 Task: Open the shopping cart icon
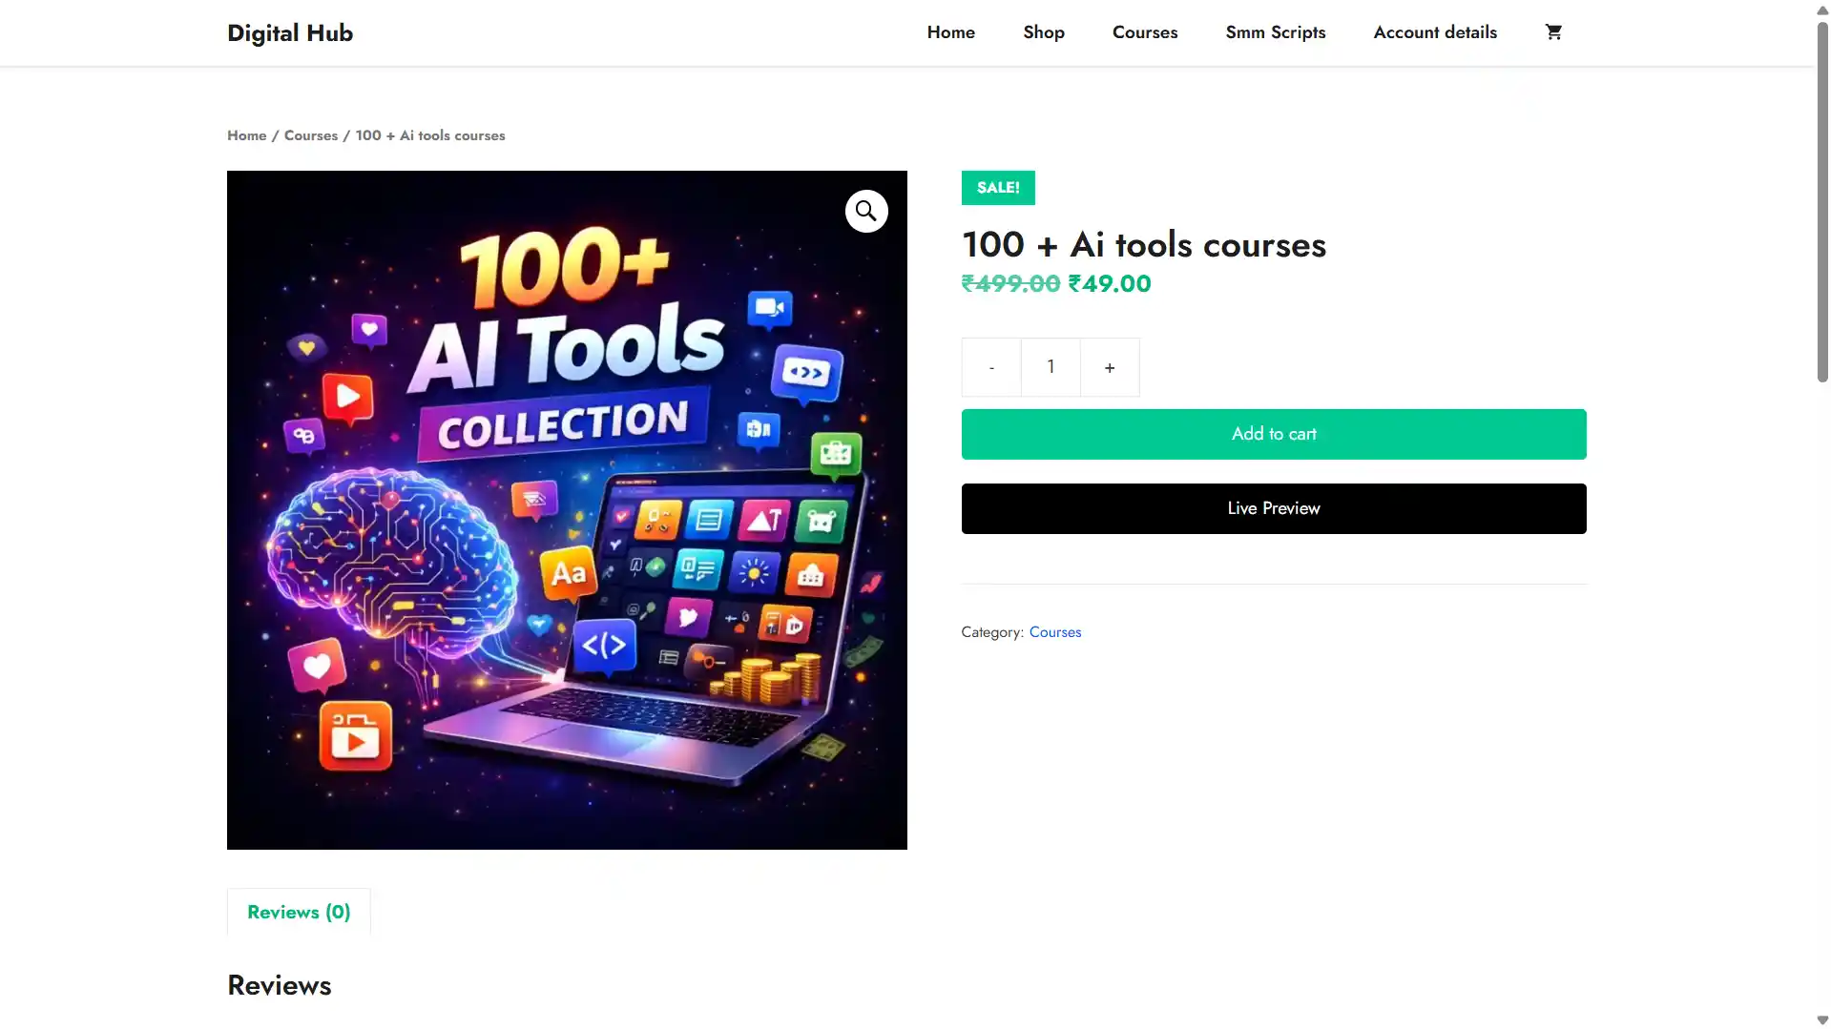pyautogui.click(x=1553, y=32)
